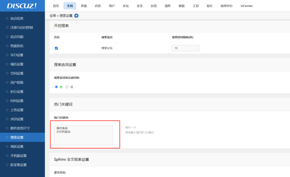Select 防采集设置 in the sidebar
The width and height of the screenshot is (290, 177).
pyautogui.click(x=18, y=165)
